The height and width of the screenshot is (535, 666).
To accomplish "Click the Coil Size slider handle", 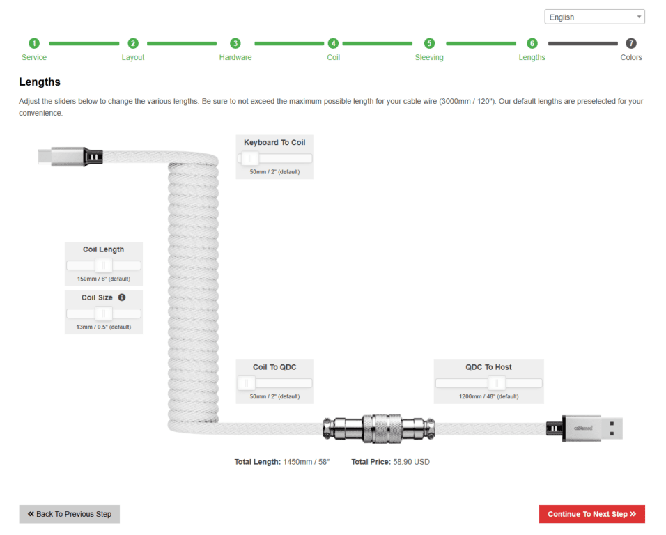I will pyautogui.click(x=104, y=313).
